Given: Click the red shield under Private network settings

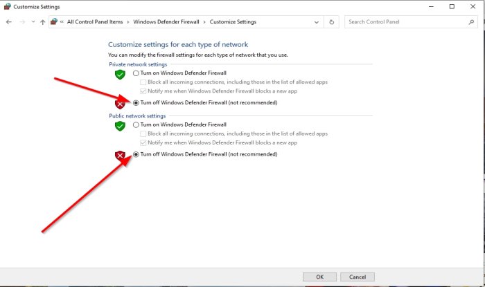Looking at the screenshot, I should tap(120, 103).
